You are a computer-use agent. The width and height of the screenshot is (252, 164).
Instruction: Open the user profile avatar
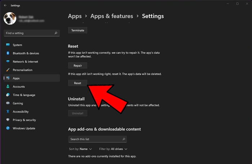click(x=10, y=18)
